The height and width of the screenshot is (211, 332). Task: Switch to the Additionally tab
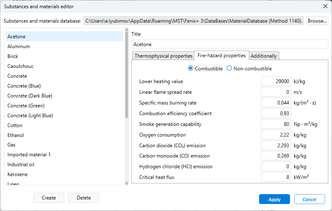point(264,56)
